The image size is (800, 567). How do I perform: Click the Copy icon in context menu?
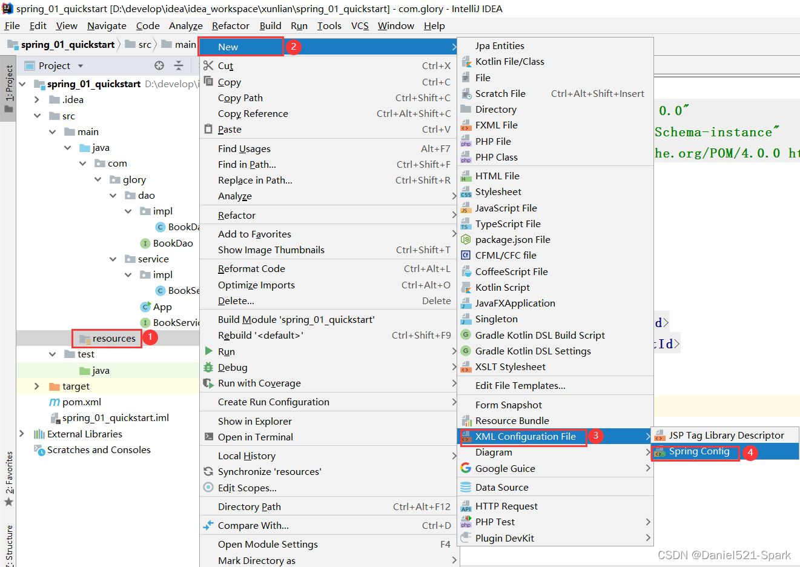(208, 81)
